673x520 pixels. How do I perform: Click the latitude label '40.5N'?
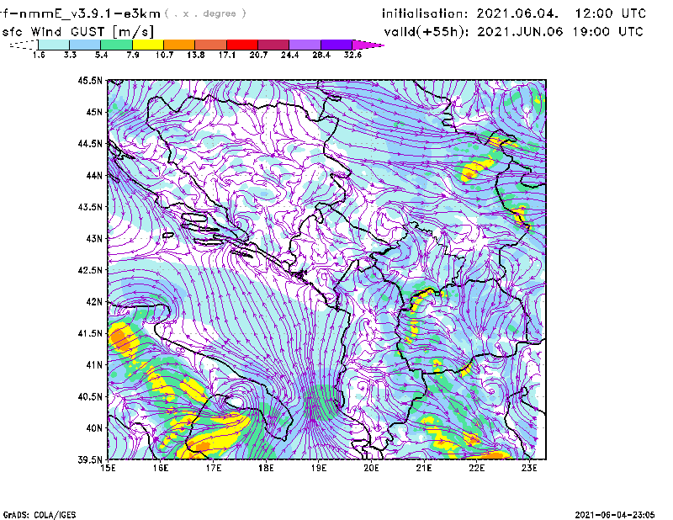point(90,397)
